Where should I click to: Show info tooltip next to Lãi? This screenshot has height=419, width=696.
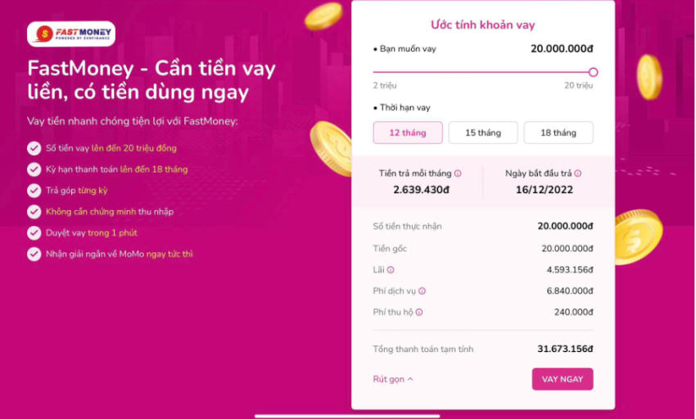[x=390, y=270]
